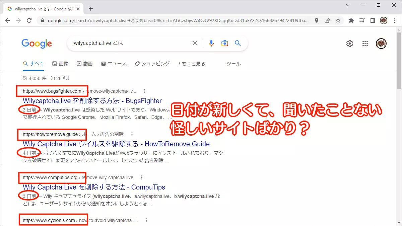
Task: Switch to the ニュース tab
Action: 114,64
